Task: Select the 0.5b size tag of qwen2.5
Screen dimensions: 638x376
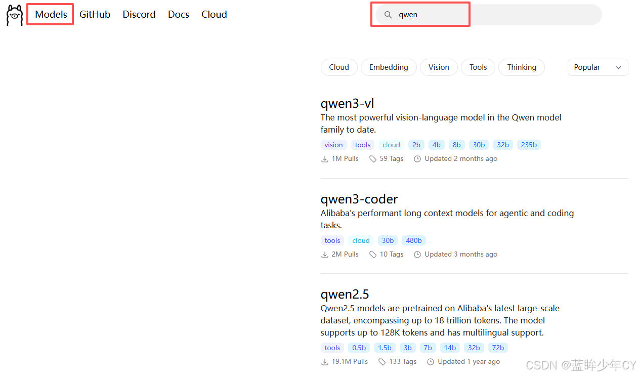Action: coord(359,348)
